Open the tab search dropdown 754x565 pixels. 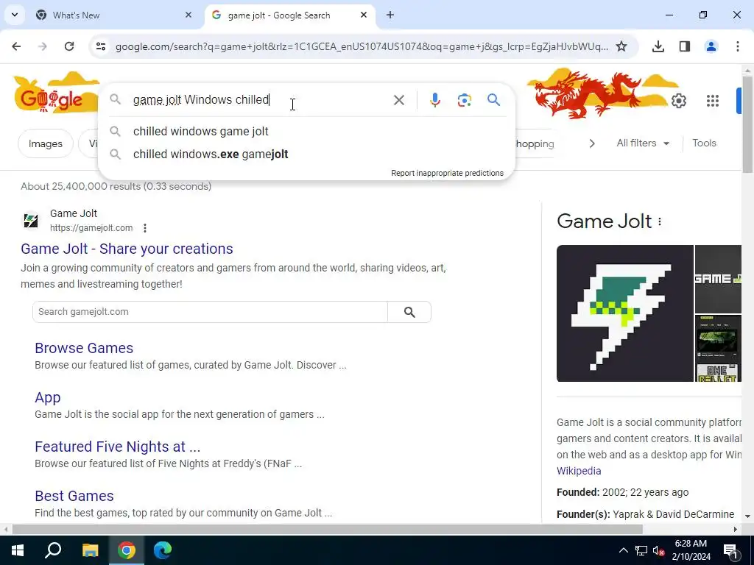(15, 15)
